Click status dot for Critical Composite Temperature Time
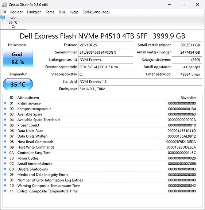Screen dimensions: 205x210 pyautogui.click(x=5, y=191)
